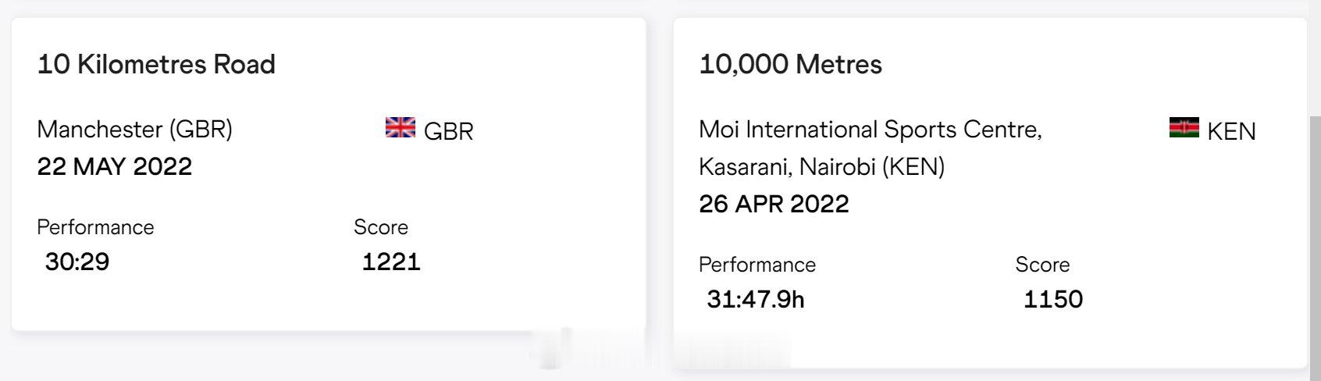Click the Performance label in road card
The image size is (1321, 381).
pyautogui.click(x=95, y=227)
